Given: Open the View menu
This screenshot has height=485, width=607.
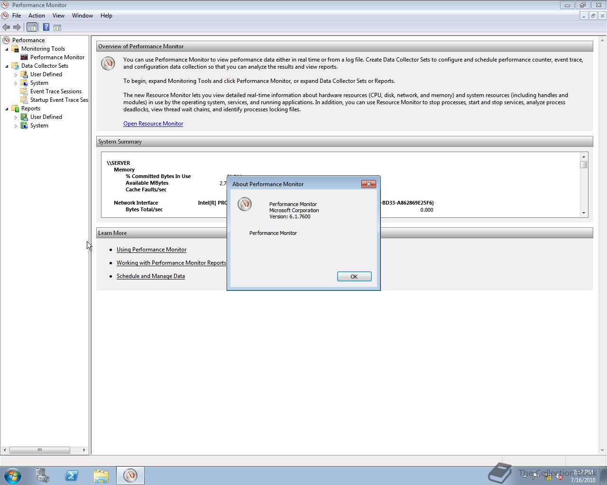Looking at the screenshot, I should [x=58, y=16].
